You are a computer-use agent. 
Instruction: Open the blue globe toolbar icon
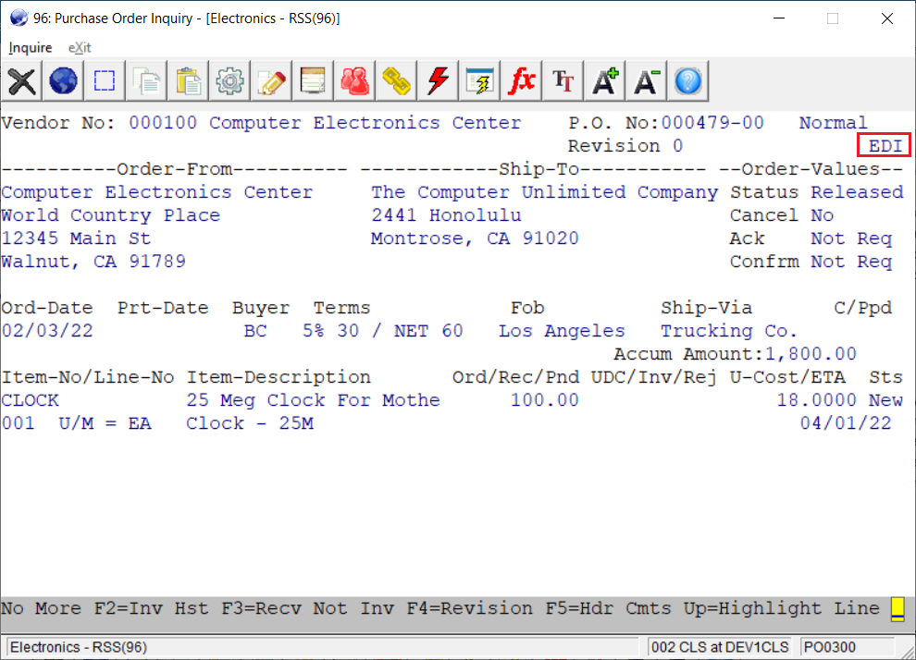tap(63, 80)
